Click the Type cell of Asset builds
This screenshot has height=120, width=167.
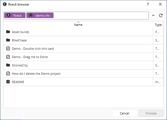pos(158,32)
